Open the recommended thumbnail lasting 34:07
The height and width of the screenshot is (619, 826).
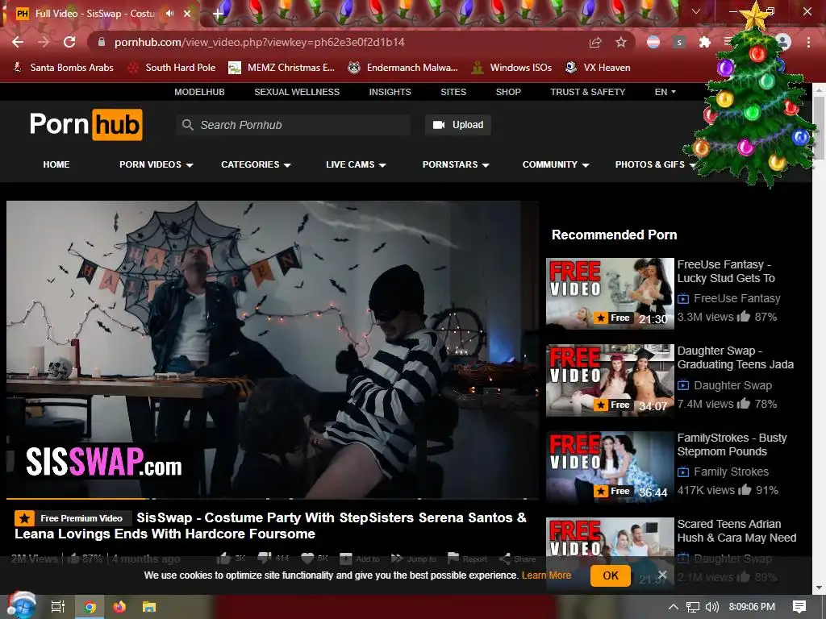click(610, 380)
